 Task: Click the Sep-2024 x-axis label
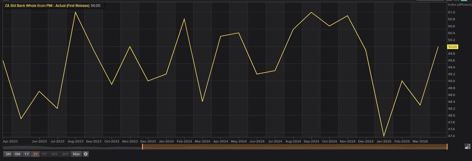(x=311, y=141)
